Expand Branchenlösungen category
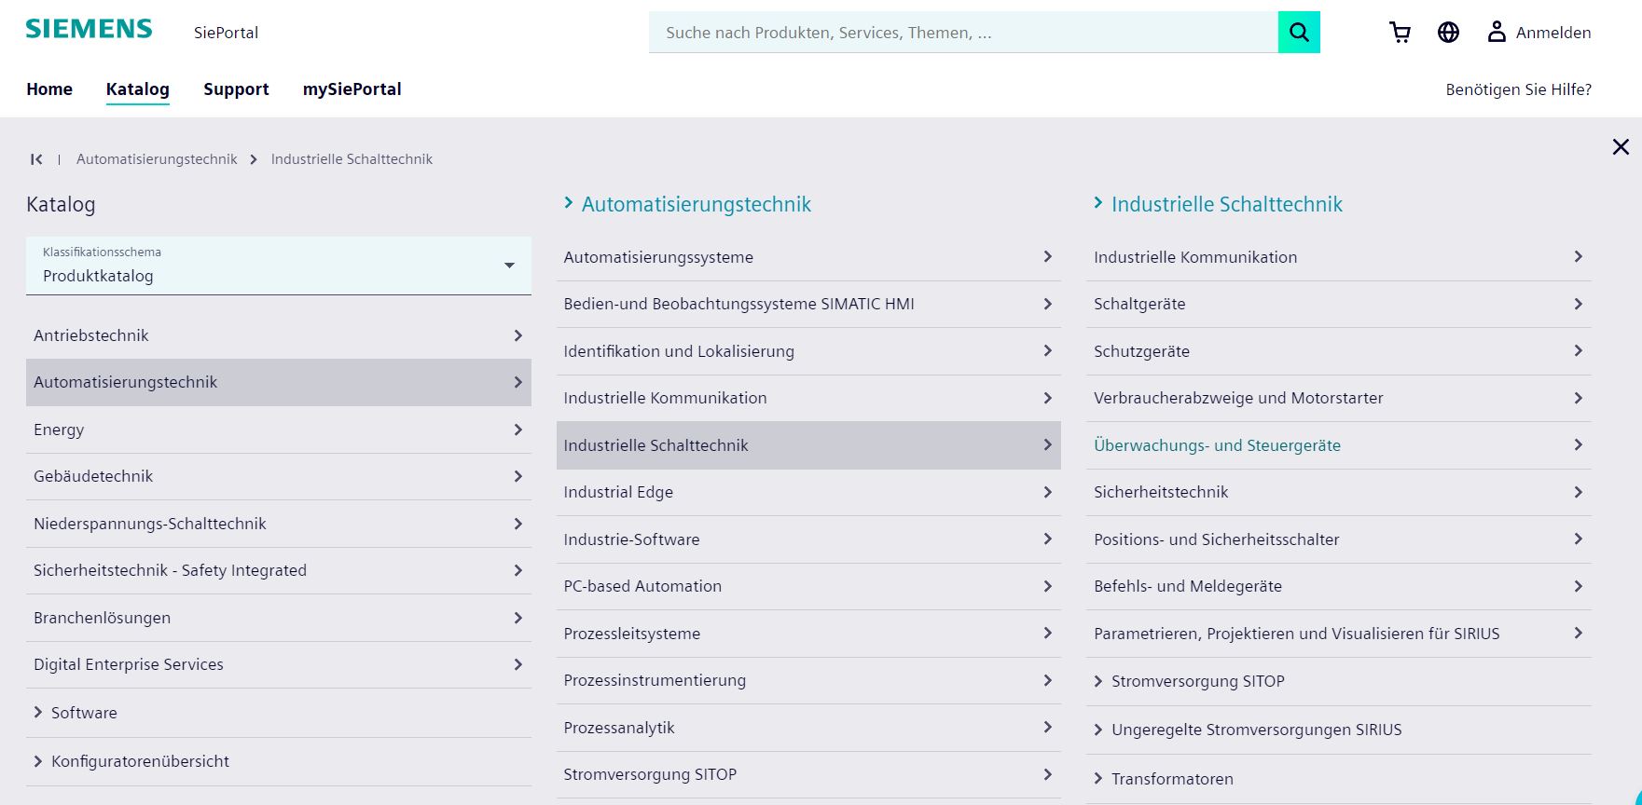The width and height of the screenshot is (1642, 805). click(x=279, y=618)
